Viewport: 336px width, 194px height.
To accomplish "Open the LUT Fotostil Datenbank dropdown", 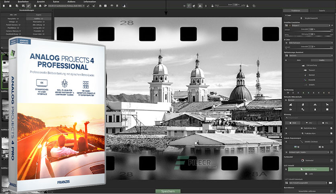I will coord(308,183).
